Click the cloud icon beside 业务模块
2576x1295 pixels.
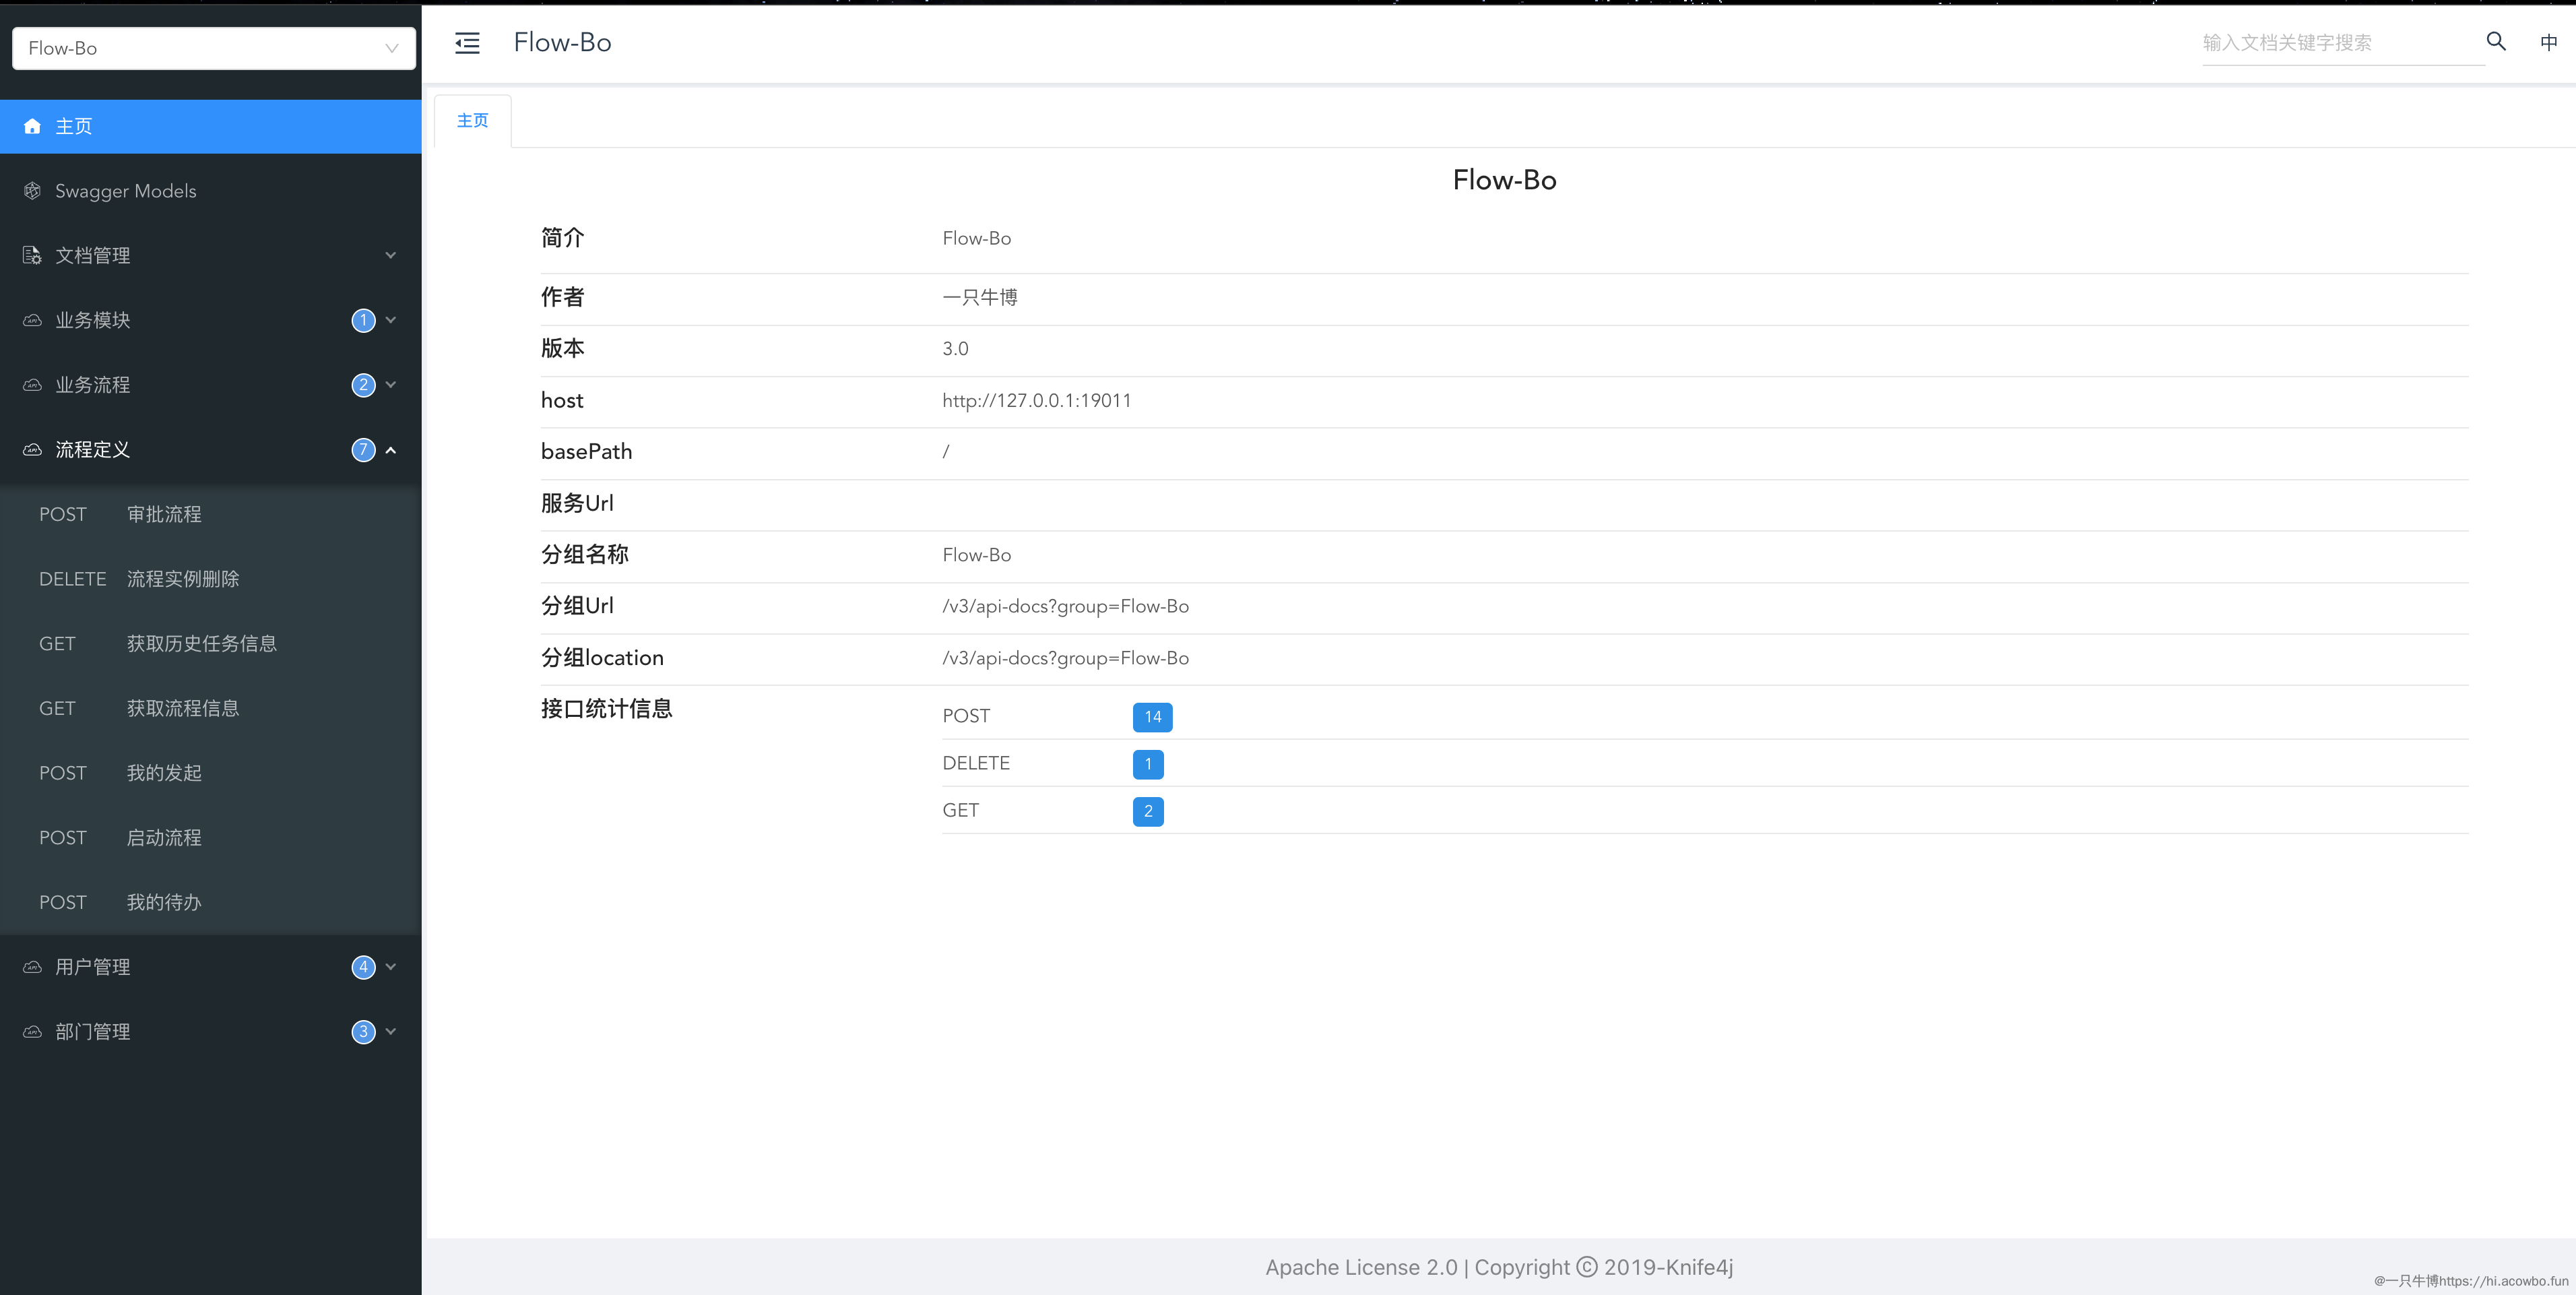32,320
